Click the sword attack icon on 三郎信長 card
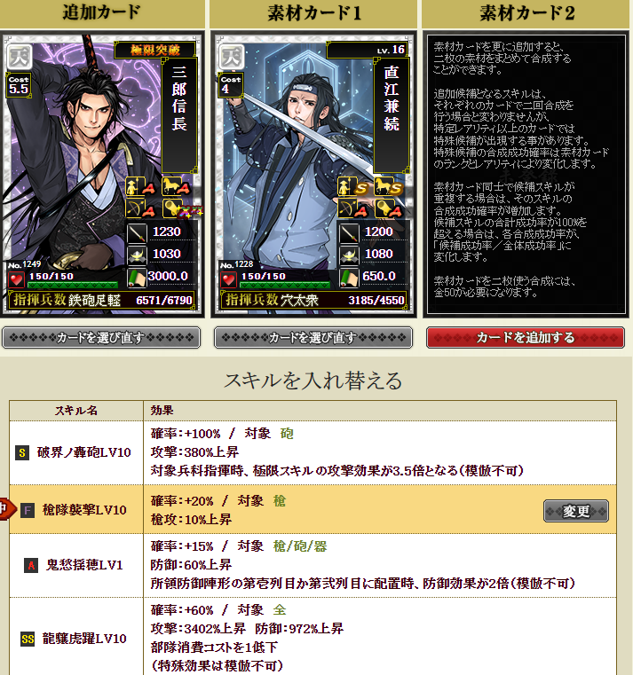The height and width of the screenshot is (675, 633). 137,232
